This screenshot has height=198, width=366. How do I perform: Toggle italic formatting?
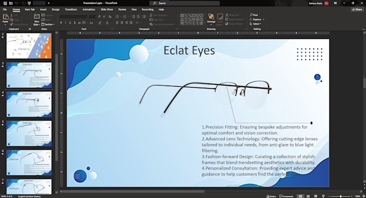66,23
